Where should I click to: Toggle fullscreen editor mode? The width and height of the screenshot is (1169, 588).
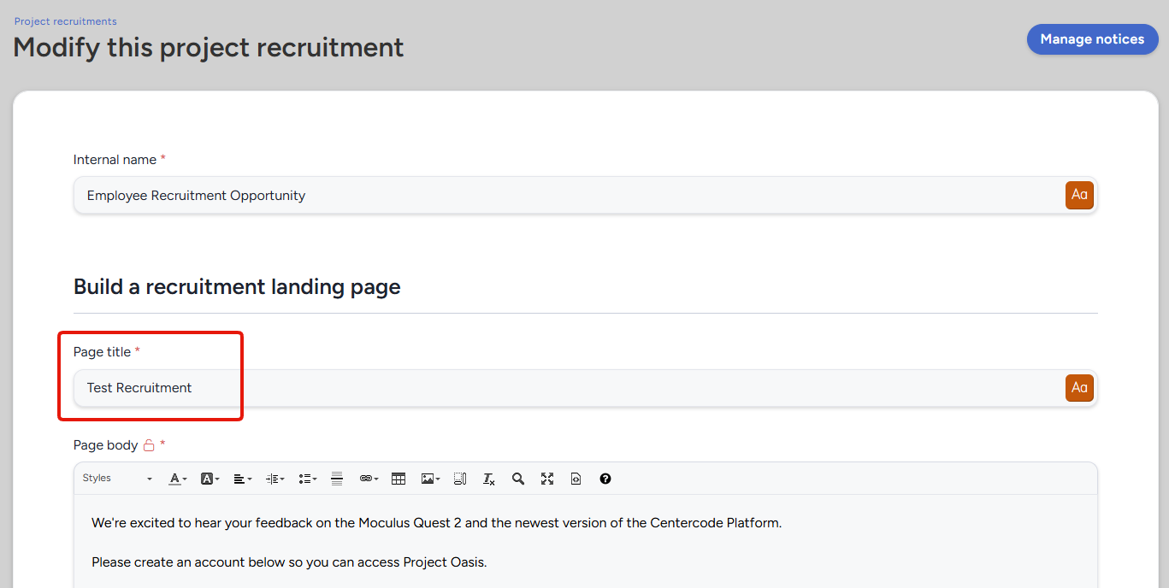pyautogui.click(x=547, y=479)
